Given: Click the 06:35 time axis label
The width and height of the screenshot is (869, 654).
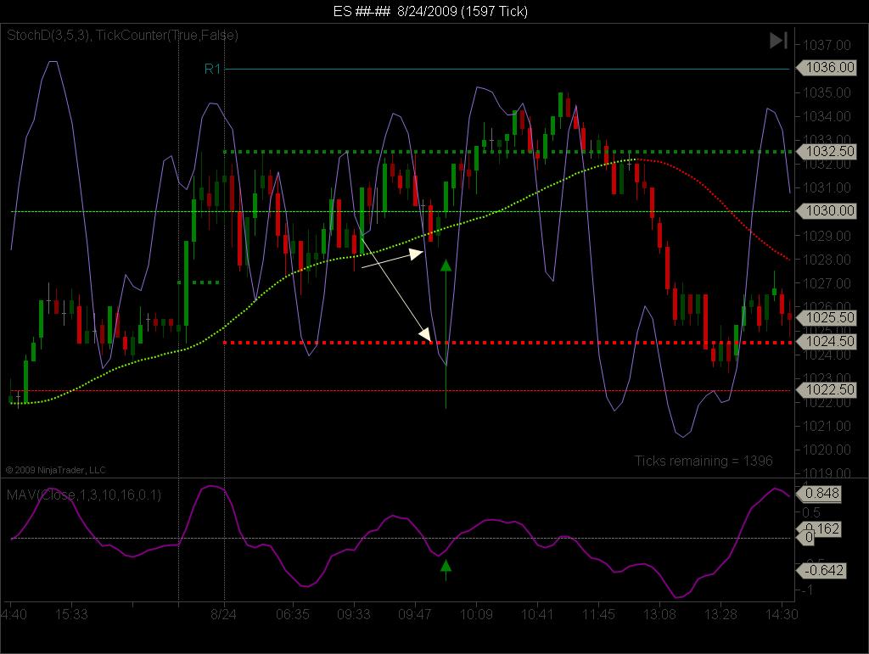Looking at the screenshot, I should click(x=293, y=614).
